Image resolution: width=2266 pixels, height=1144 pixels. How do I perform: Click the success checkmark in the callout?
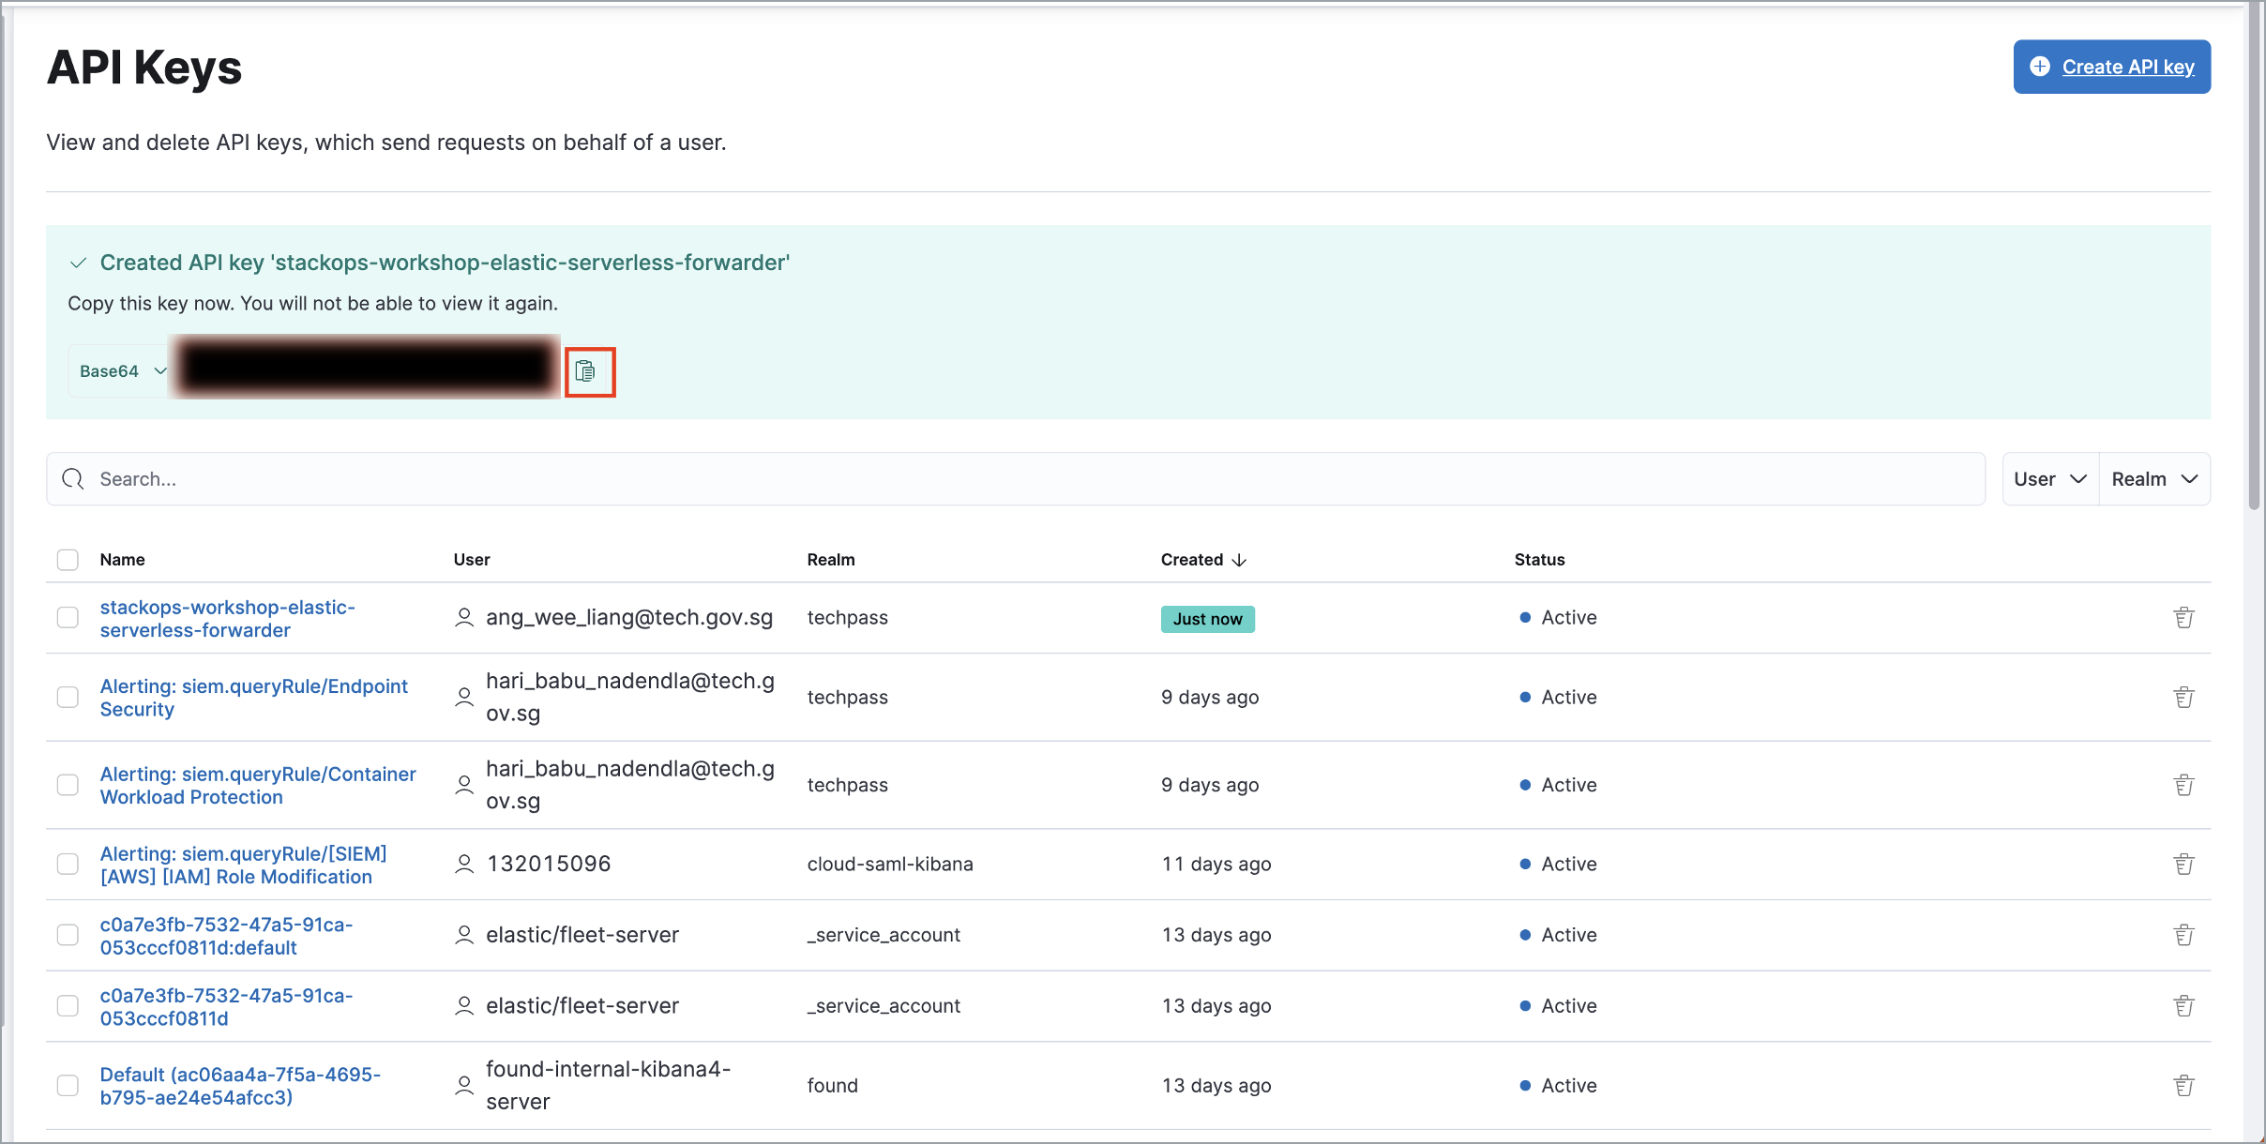tap(79, 263)
